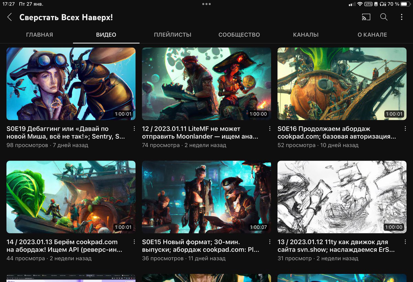Tap the three-dot multitasking control at the top
The image size is (413, 282).
click(x=206, y=4)
